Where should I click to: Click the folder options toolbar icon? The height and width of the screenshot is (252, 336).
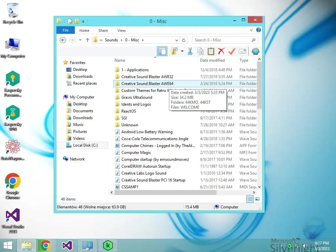(175, 51)
